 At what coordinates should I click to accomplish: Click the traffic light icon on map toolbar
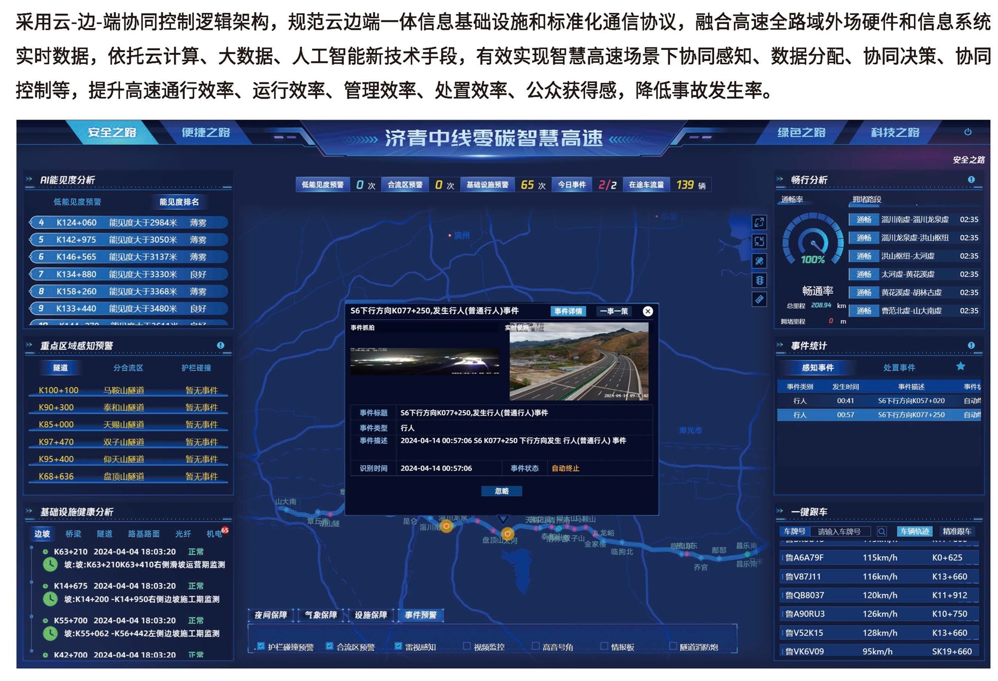(759, 280)
